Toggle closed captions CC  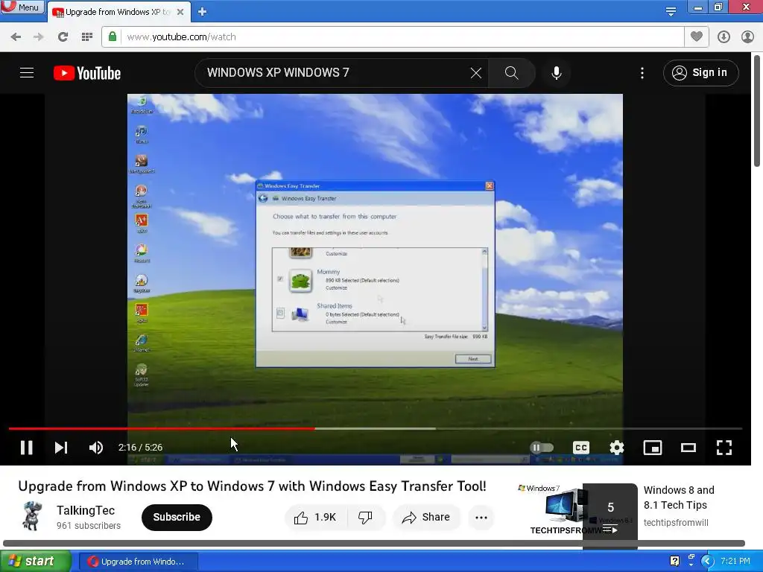click(x=581, y=448)
